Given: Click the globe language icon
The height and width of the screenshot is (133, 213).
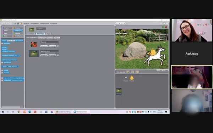Looking at the screenshot, I should coord(15,23).
